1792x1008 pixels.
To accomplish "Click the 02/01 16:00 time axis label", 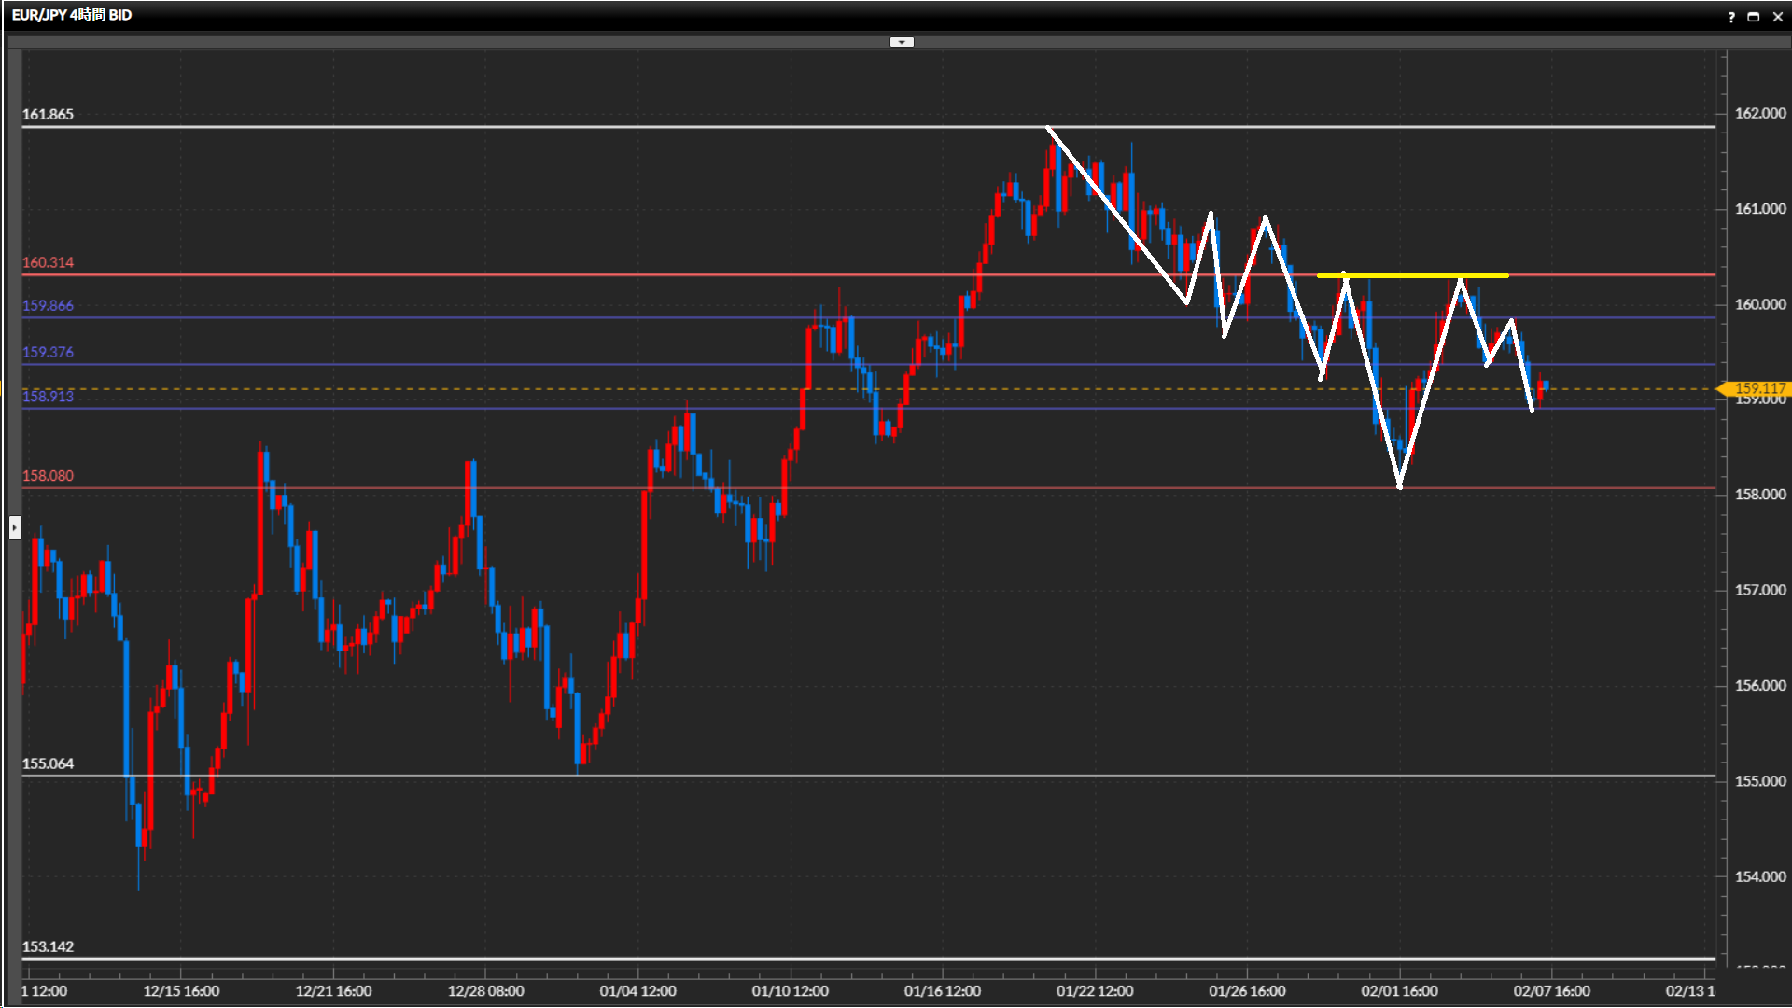I will (1399, 991).
